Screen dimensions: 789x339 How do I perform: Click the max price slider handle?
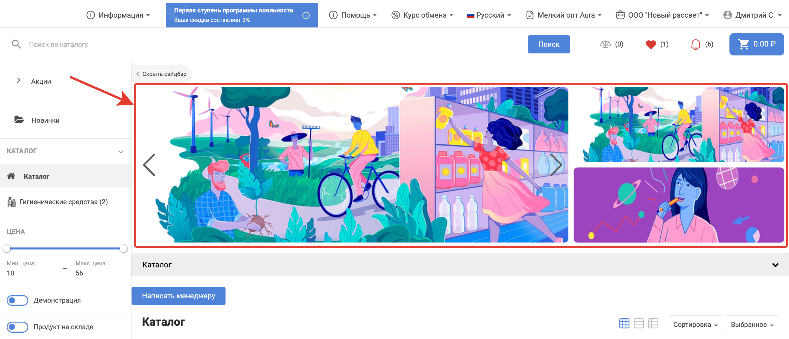(123, 248)
